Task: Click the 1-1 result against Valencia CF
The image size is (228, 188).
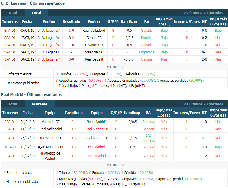Action: 71,52
